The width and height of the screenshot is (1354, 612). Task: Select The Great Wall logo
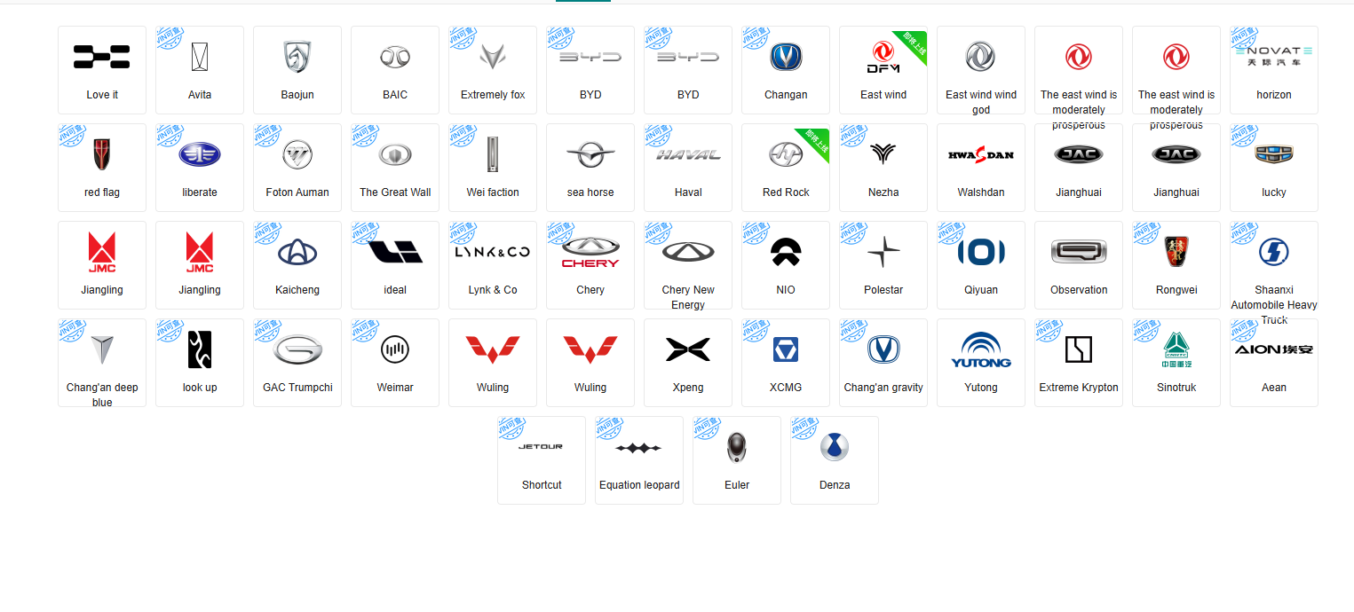pos(395,154)
